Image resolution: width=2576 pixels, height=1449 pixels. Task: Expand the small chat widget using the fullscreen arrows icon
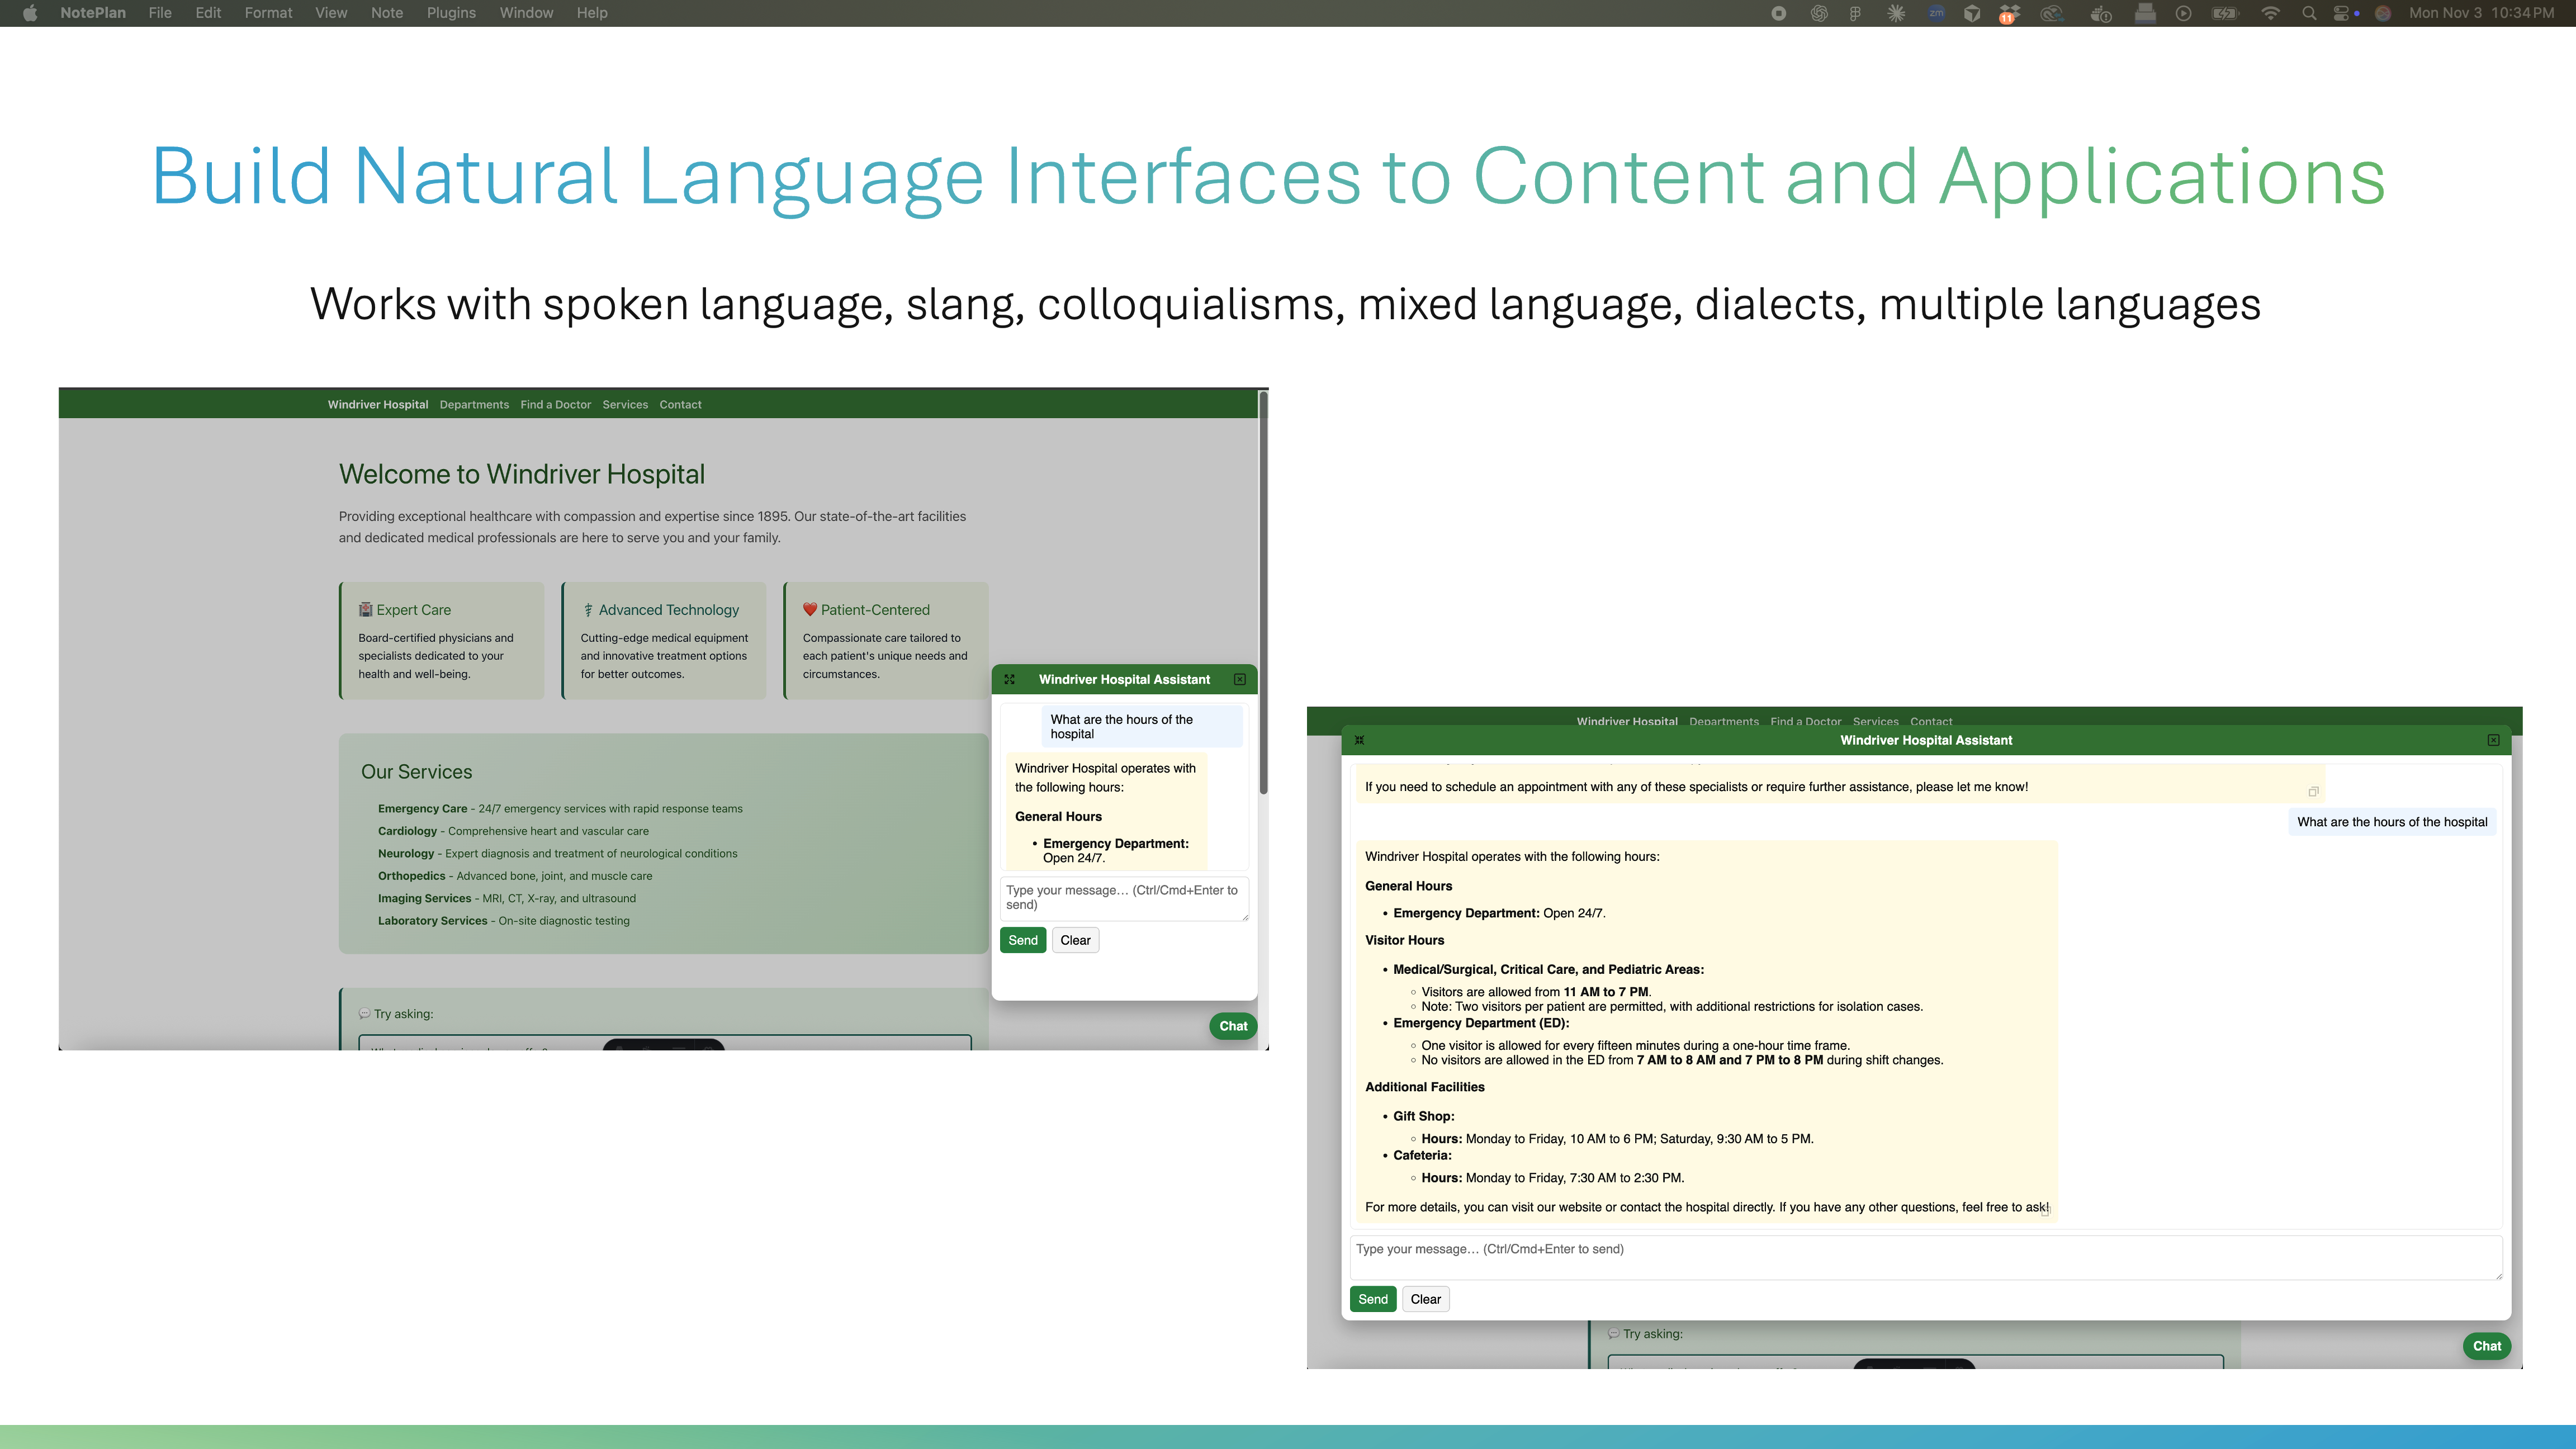click(x=1010, y=679)
